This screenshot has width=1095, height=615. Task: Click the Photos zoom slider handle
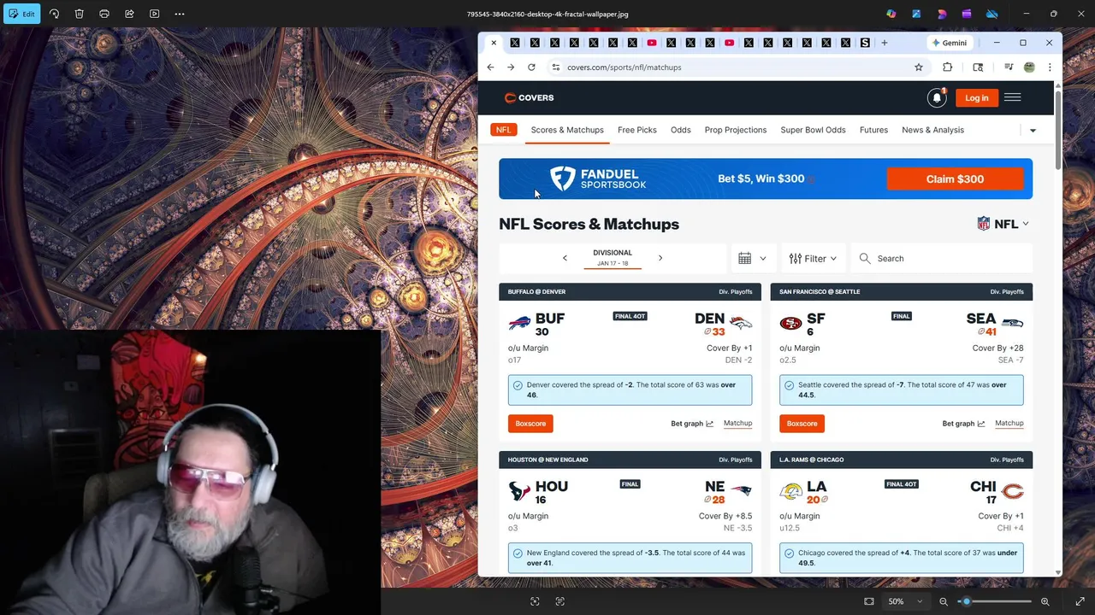coord(967,601)
